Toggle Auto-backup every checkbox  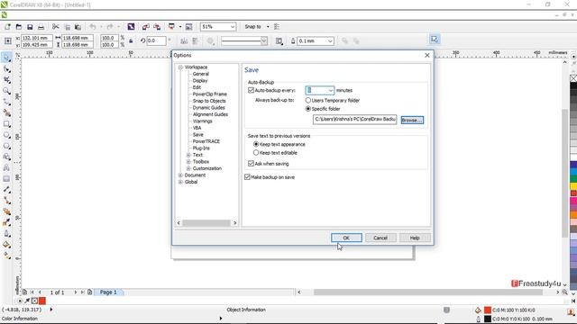[251, 90]
